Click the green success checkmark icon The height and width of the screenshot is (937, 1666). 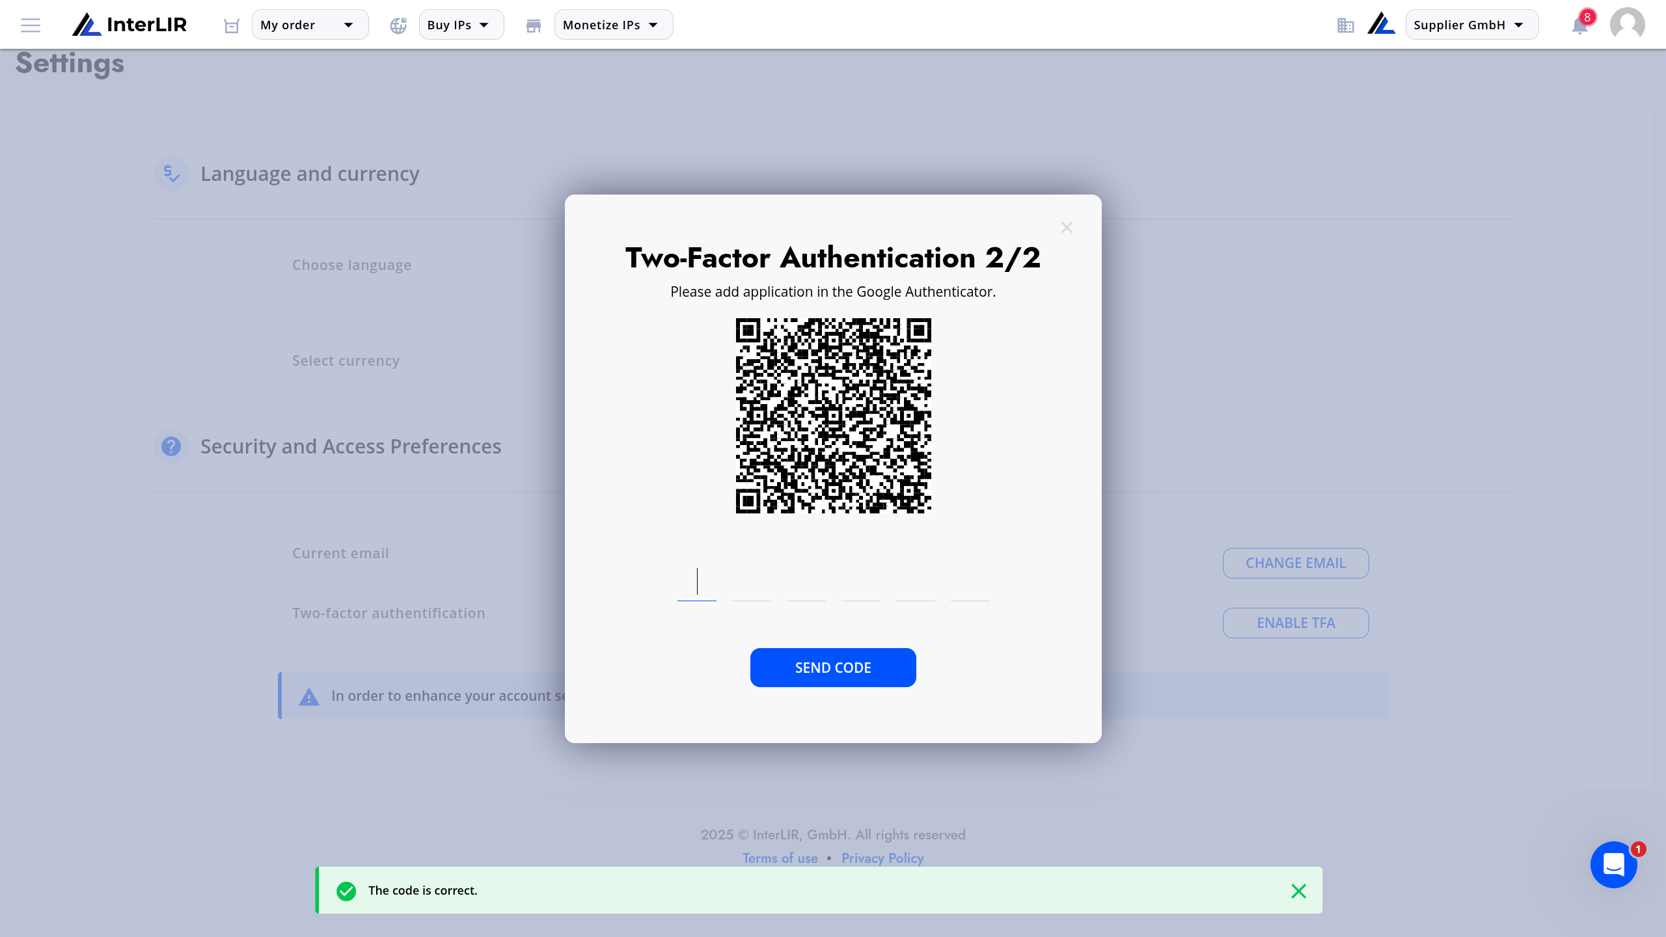pos(346,891)
